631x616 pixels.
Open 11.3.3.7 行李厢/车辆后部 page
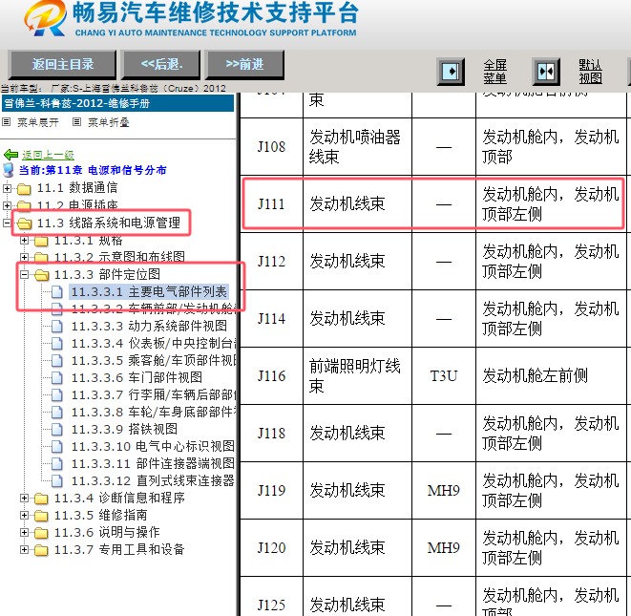[x=154, y=395]
